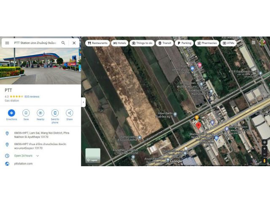
Task: Click the K.S.P. Equipment map pin
Action: tap(261, 73)
